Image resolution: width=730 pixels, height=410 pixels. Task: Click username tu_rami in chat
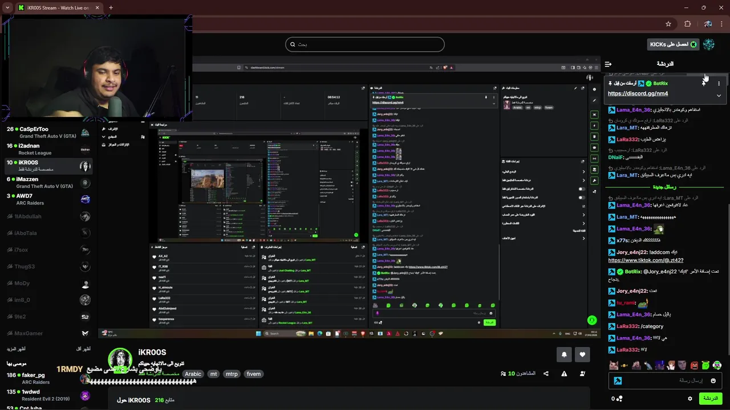626,303
